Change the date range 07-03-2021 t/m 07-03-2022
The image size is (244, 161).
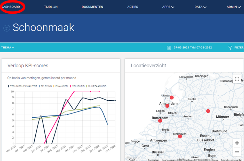193,47
